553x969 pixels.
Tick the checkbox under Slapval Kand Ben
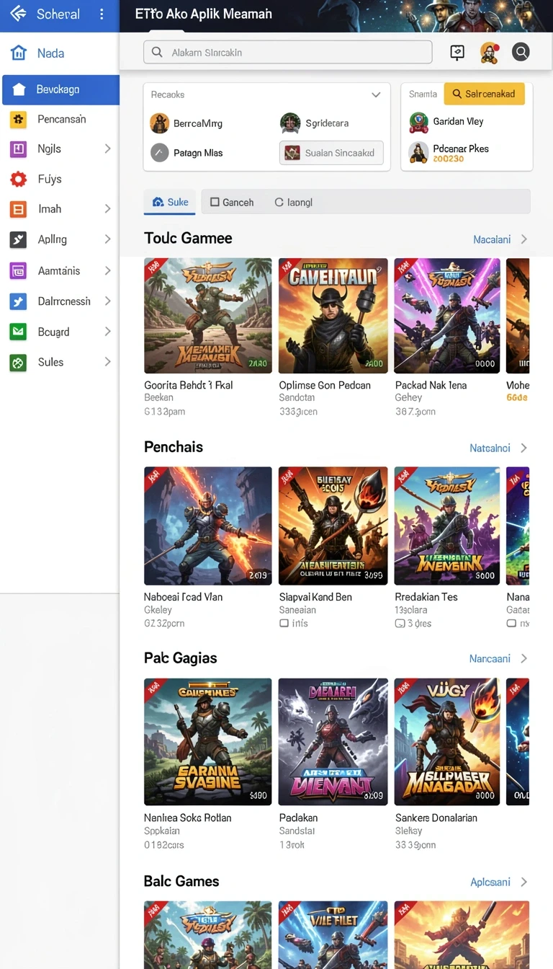click(284, 623)
